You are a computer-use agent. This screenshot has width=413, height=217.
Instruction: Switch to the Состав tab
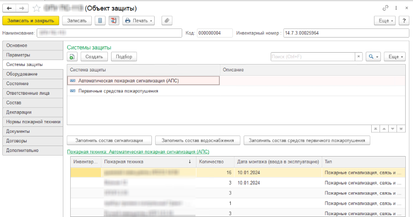(33, 103)
